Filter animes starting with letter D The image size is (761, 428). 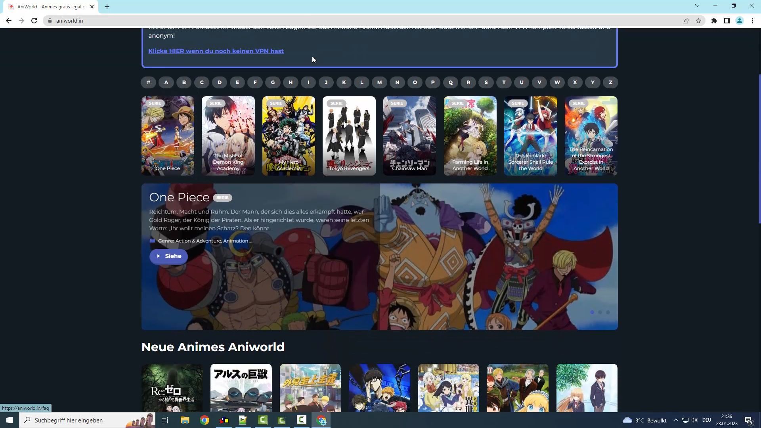220,82
